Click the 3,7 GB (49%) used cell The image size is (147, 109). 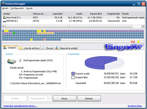pyautogui.click(x=76, y=21)
